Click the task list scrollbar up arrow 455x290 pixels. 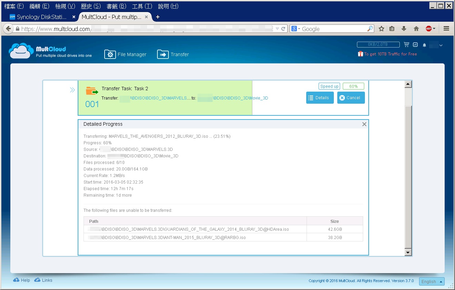408,84
